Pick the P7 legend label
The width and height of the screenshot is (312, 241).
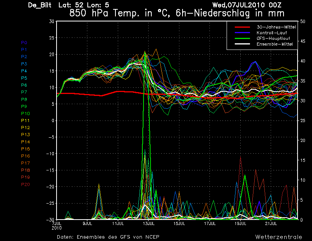pyautogui.click(x=24, y=92)
